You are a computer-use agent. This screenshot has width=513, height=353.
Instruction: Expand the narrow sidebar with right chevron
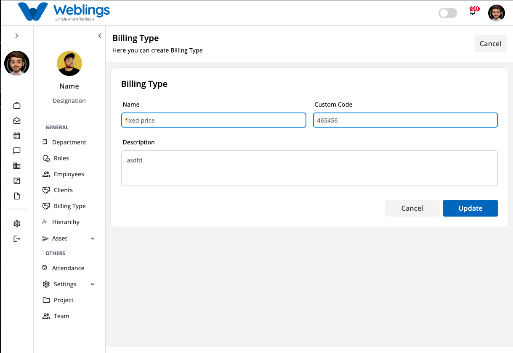[x=17, y=36]
